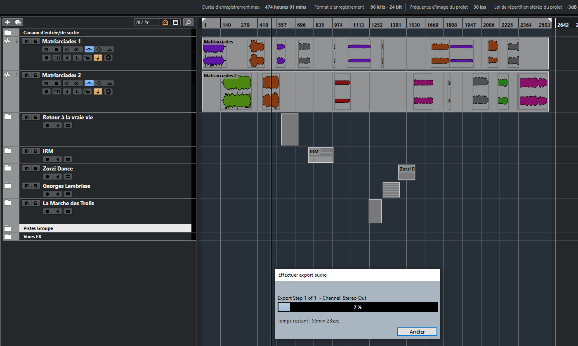Enable write automation on Matriarciades 1
The image size is (578, 346).
pos(57,50)
